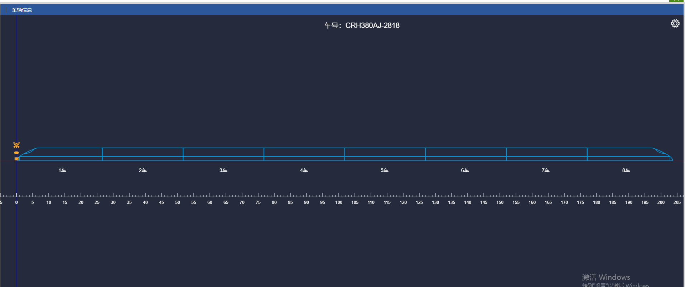Click the orange oval device icon
685x287 pixels.
click(x=16, y=153)
